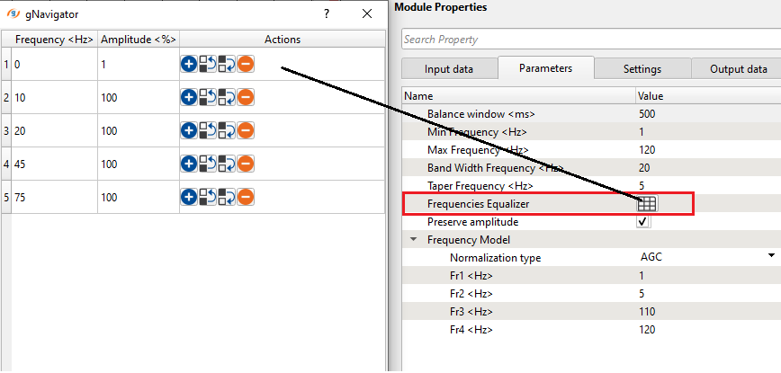Open the Normalization type dropdown

coord(771,257)
